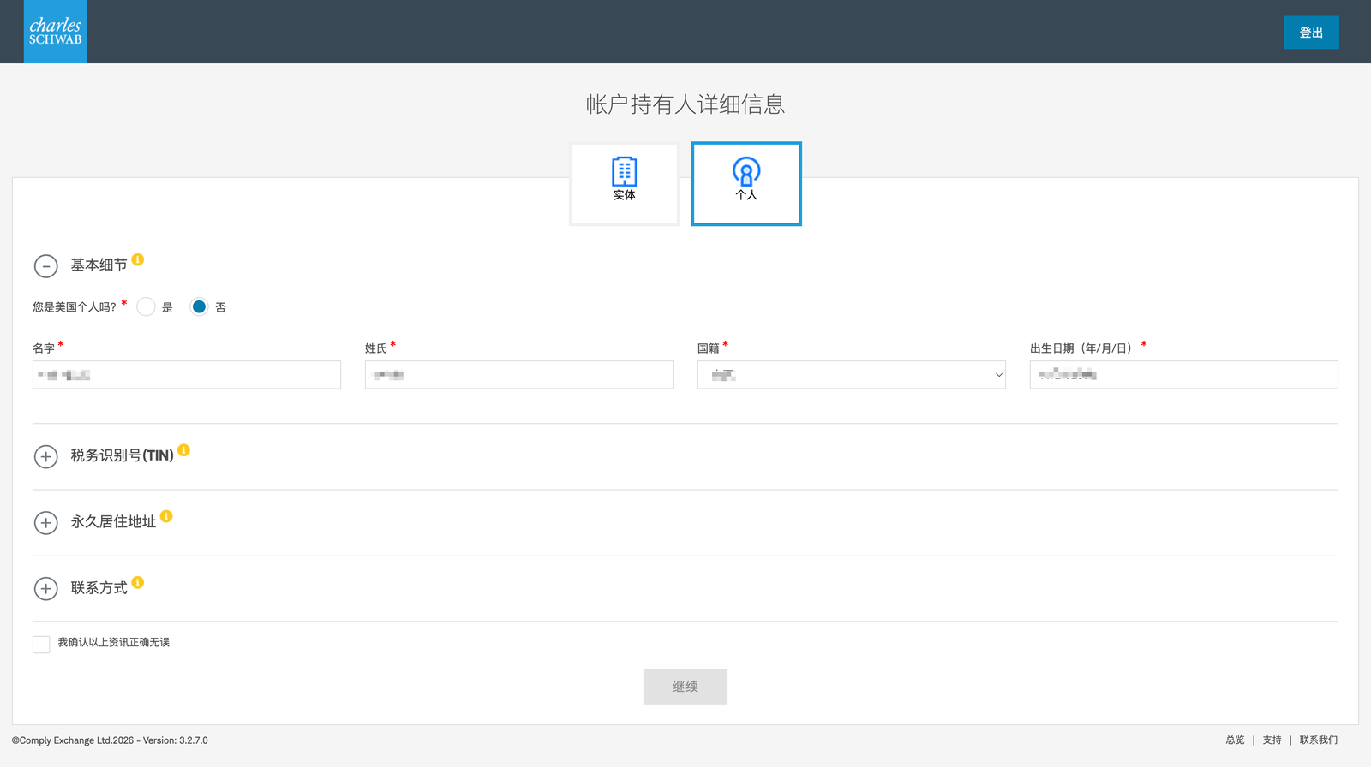Click the 登出 logout button

pyautogui.click(x=1311, y=33)
